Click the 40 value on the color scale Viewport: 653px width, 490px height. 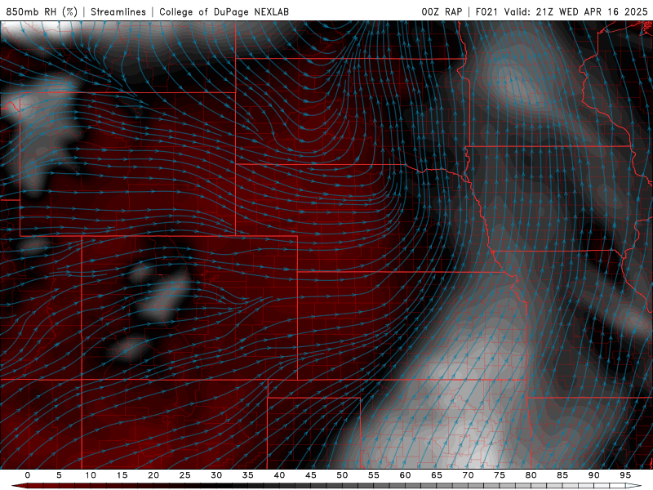[279, 475]
